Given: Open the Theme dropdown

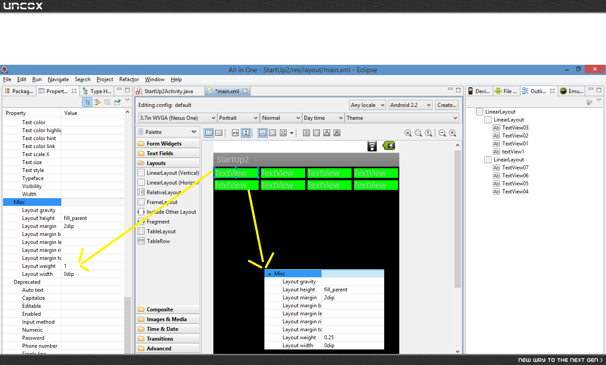Looking at the screenshot, I should [x=402, y=118].
